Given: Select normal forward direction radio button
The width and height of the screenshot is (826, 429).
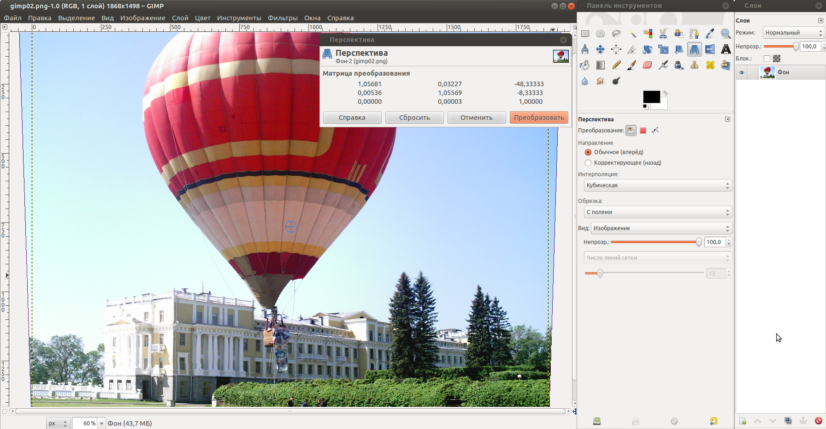Looking at the screenshot, I should tap(588, 152).
